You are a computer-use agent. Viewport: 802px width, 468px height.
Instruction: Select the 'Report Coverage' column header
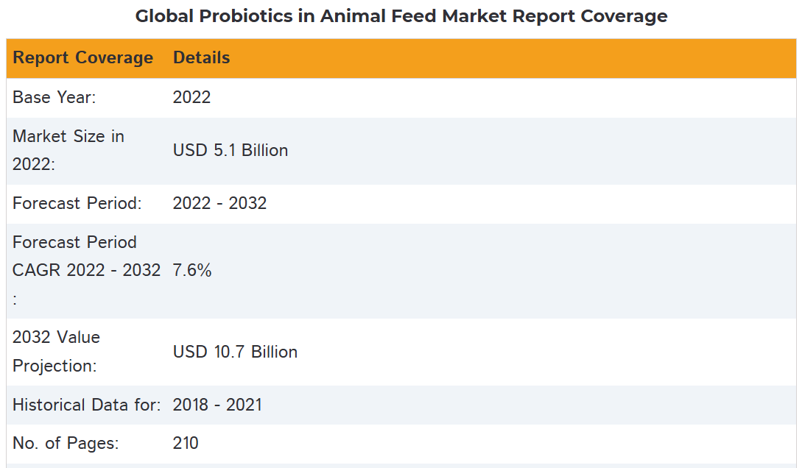83,58
